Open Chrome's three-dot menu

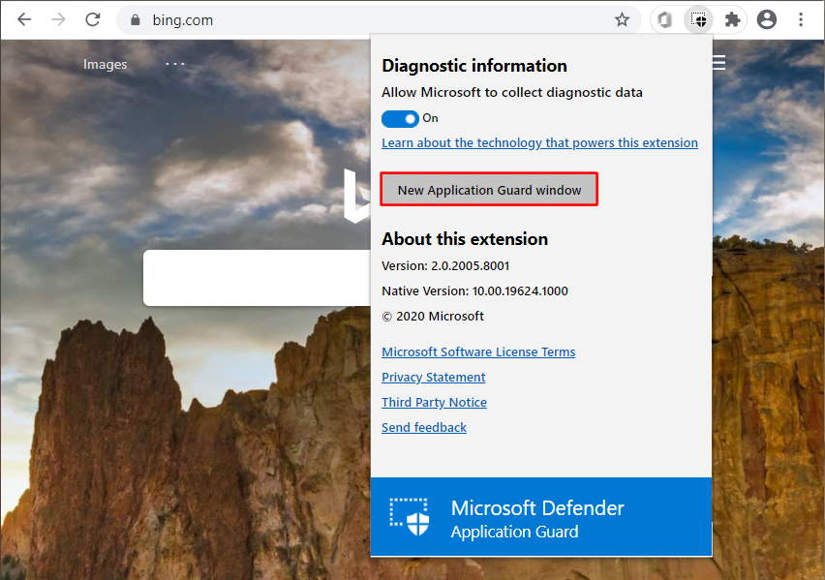[801, 19]
